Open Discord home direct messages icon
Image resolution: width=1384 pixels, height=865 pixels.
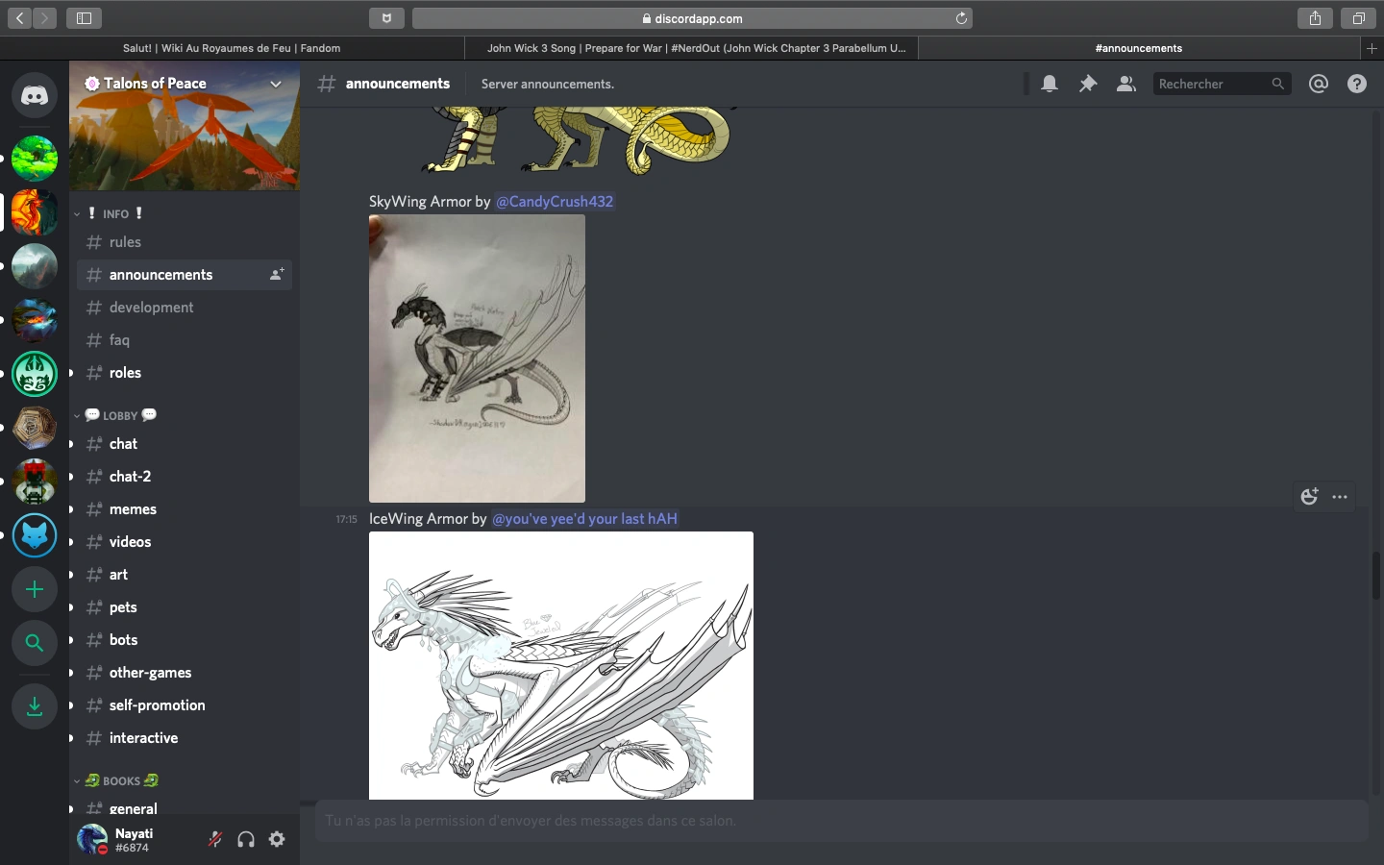pos(35,96)
